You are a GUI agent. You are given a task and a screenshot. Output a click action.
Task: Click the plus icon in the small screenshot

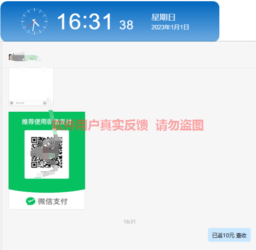point(12,103)
